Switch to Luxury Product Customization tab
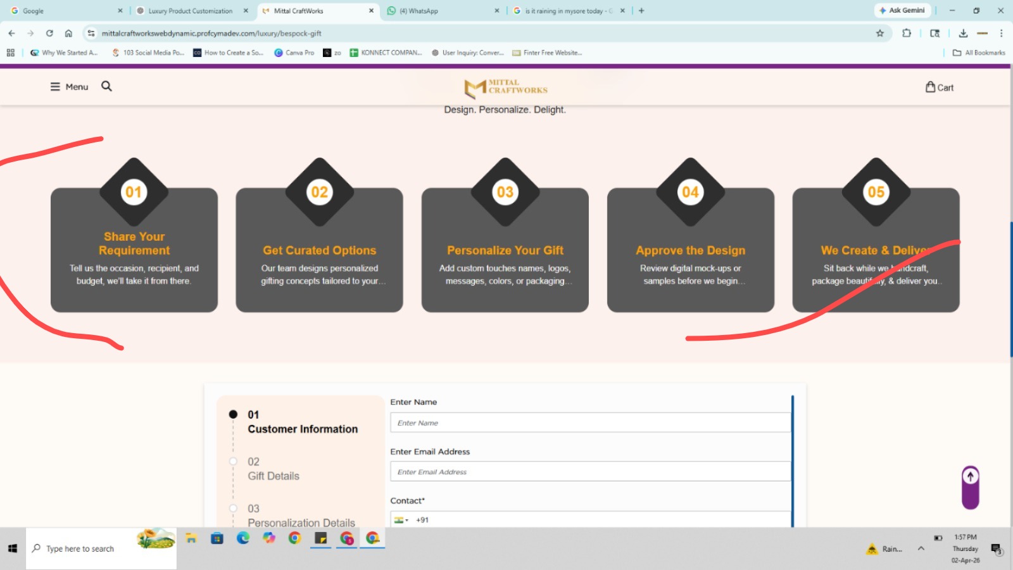Screen dimensions: 1013x570 coord(190,11)
